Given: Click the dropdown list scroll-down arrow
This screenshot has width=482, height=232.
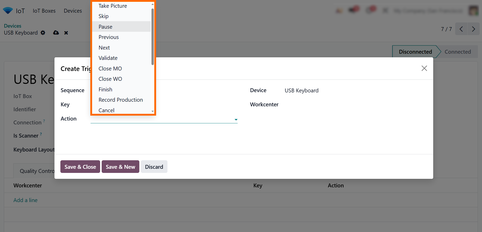Looking at the screenshot, I should tap(152, 111).
